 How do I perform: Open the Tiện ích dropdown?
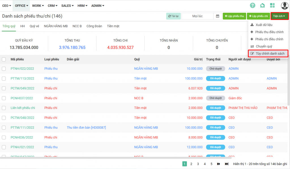point(279,16)
